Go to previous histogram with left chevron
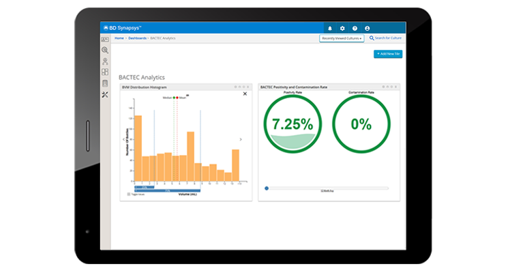The width and height of the screenshot is (510, 273). pyautogui.click(x=123, y=139)
